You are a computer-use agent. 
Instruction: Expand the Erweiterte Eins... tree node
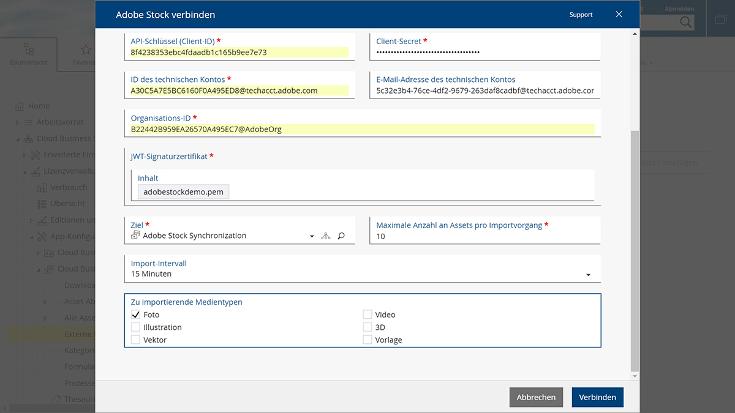coord(24,155)
